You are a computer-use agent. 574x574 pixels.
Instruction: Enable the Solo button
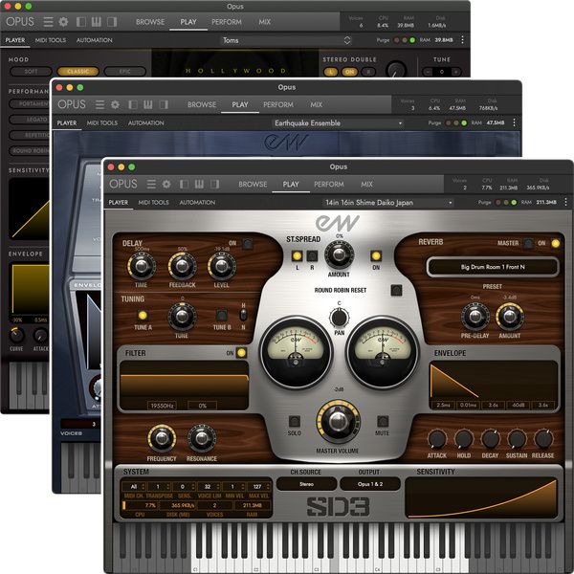(295, 421)
